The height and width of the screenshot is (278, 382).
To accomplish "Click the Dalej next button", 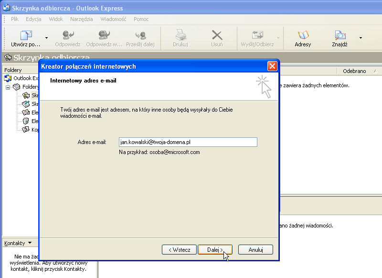I will tap(215, 249).
